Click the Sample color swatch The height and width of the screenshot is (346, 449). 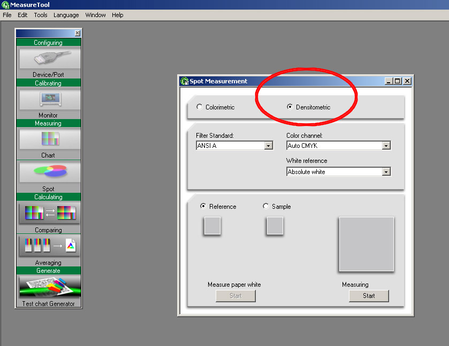pyautogui.click(x=275, y=226)
